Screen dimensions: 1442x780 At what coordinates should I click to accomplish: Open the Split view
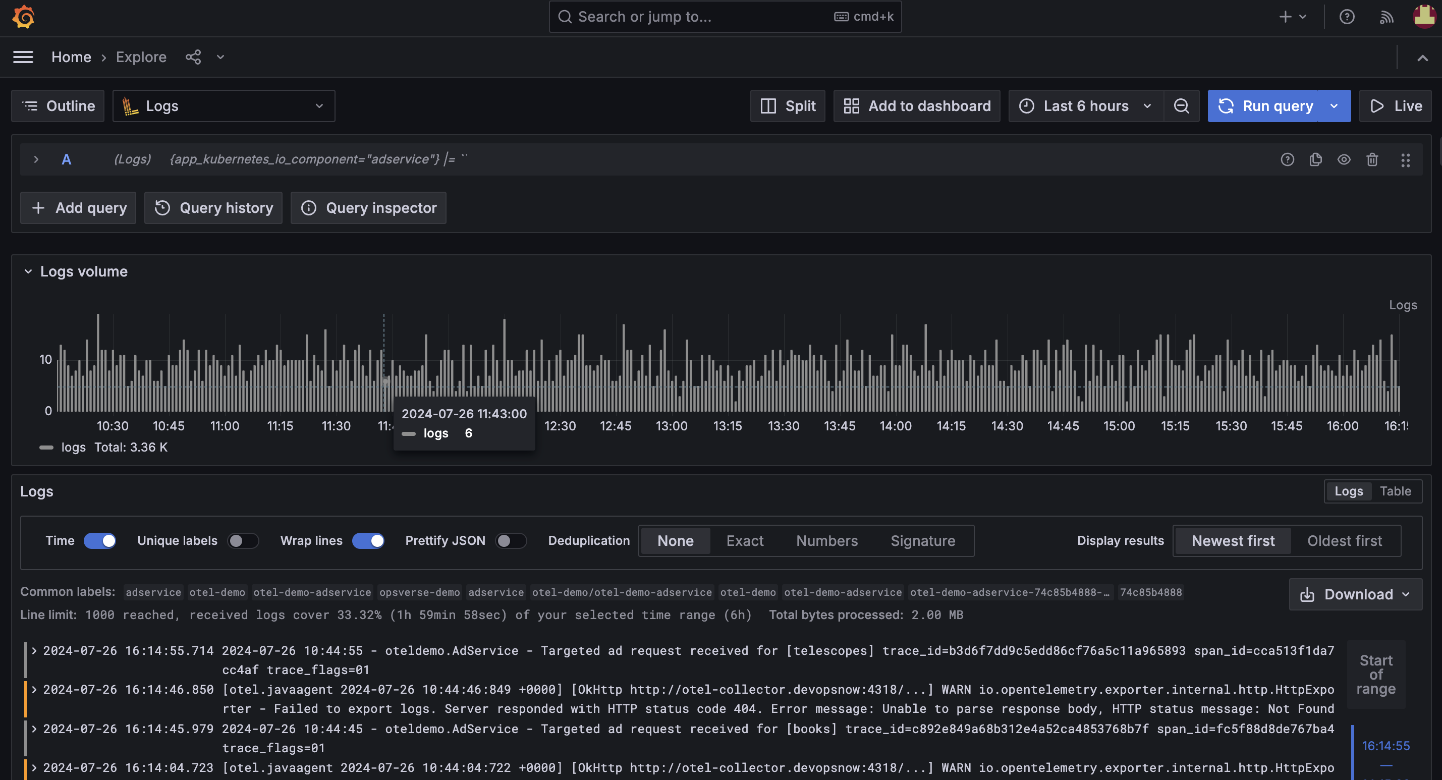coord(788,106)
